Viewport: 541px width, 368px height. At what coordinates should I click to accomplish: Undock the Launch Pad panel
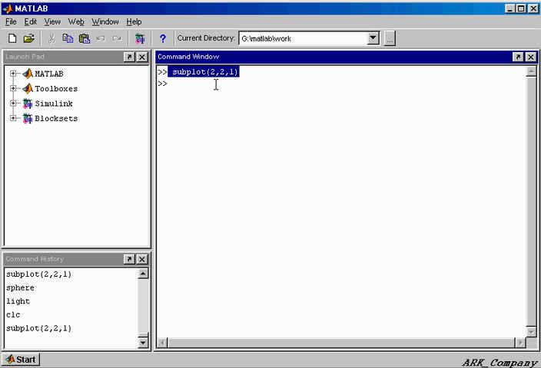(129, 57)
